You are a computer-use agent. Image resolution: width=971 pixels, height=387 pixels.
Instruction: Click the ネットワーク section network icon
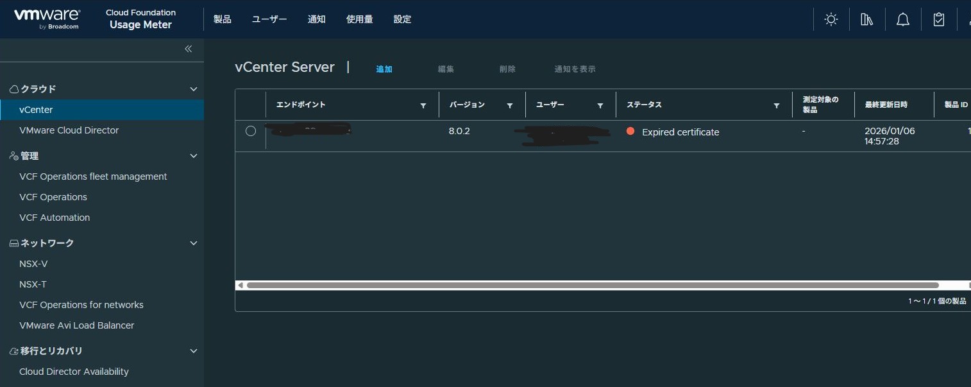14,243
